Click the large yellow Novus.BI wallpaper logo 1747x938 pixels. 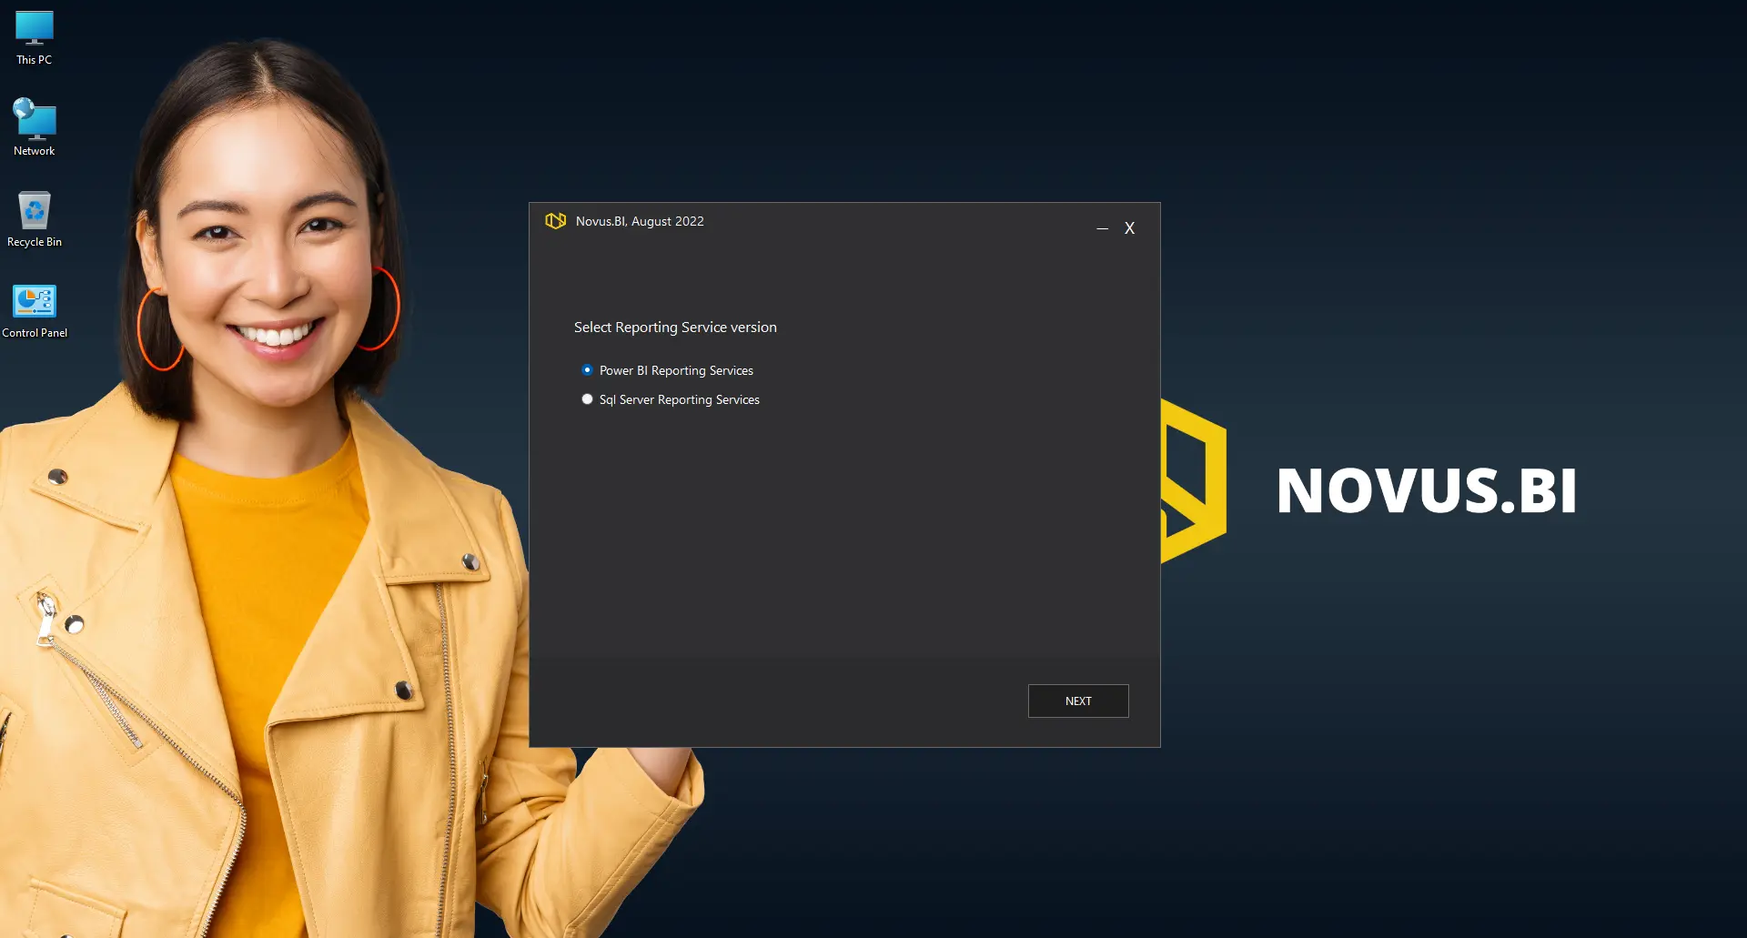[1194, 480]
